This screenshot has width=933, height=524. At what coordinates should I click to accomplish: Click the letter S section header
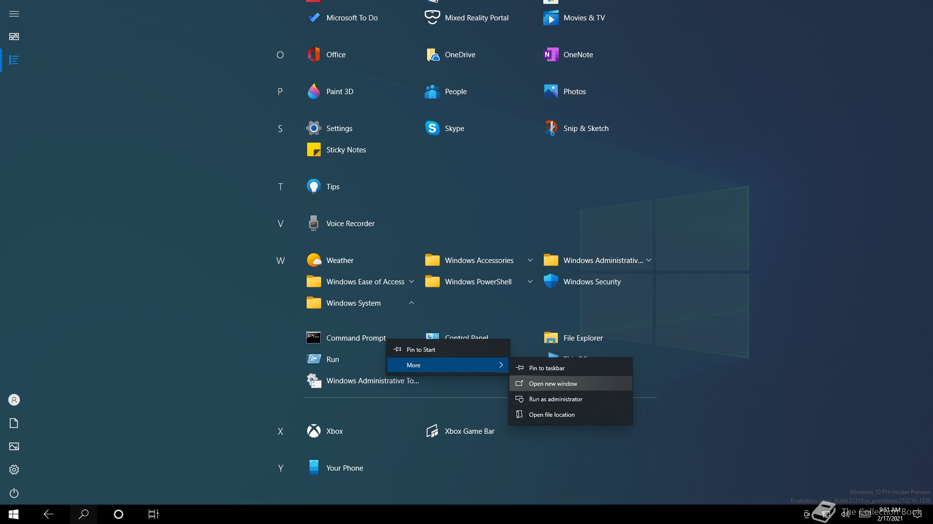pyautogui.click(x=280, y=129)
